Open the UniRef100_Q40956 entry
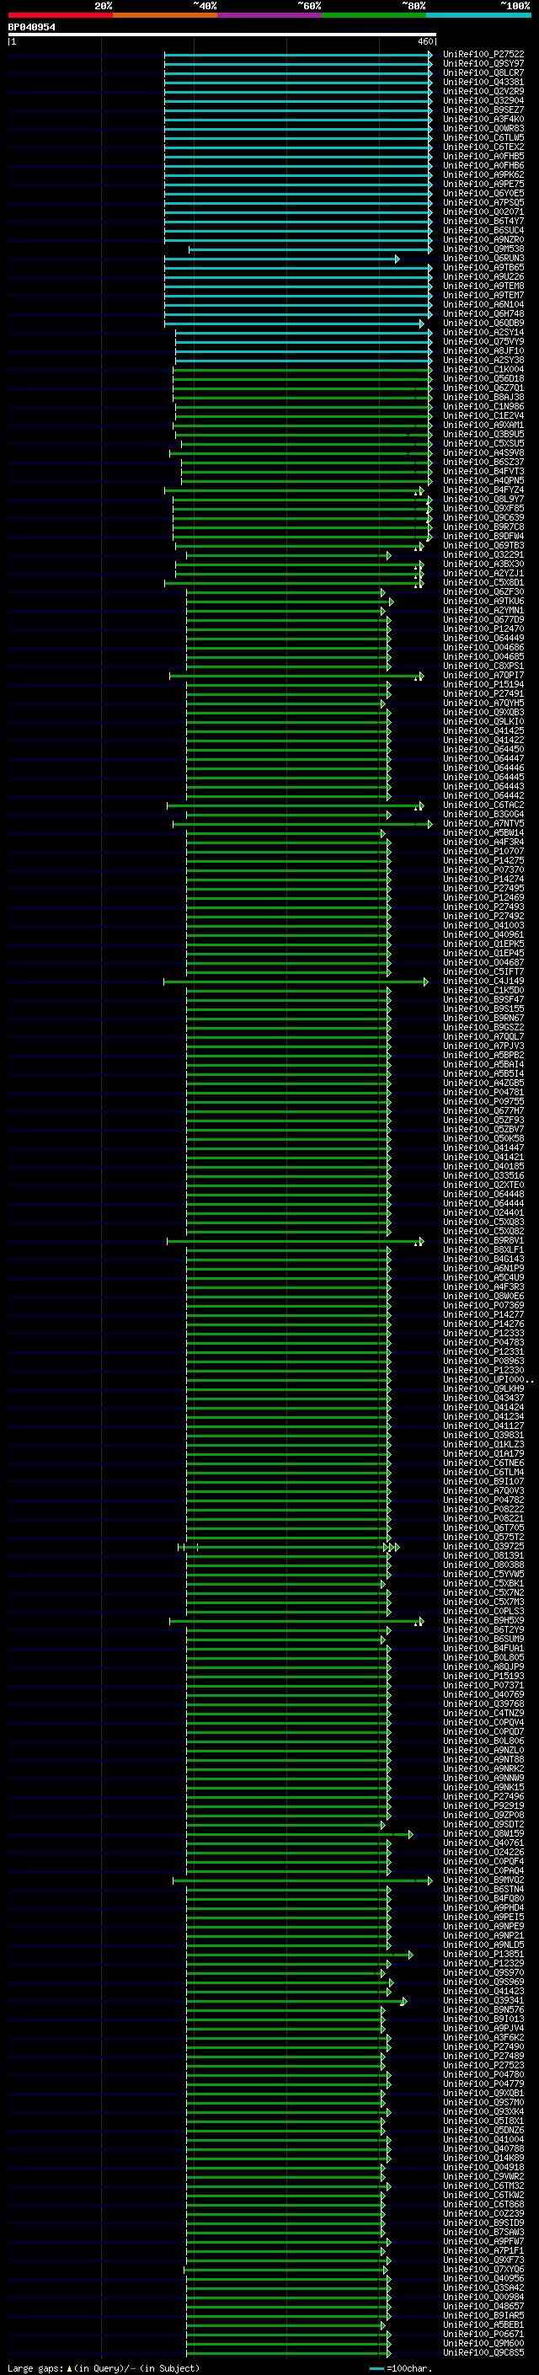The height and width of the screenshot is (2375, 539). (483, 2279)
